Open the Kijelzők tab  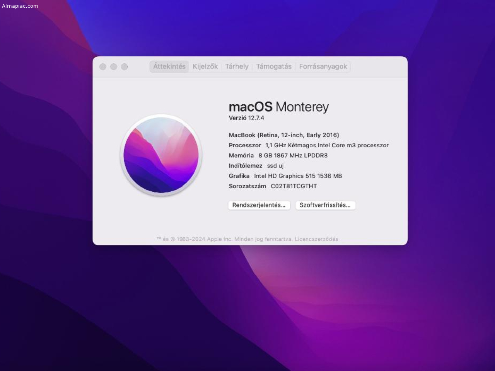(205, 66)
